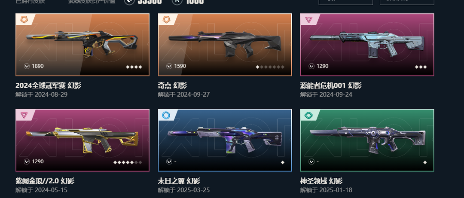The image size is (464, 198).
Task: Click the Radianite points icon in the top bar
Action: coord(177,1)
